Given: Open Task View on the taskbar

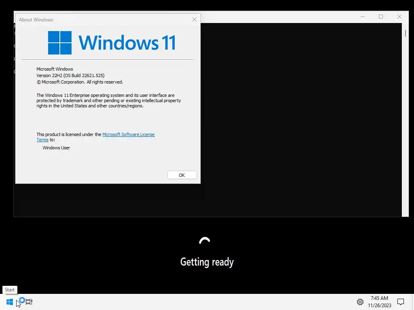Looking at the screenshot, I should click(29, 302).
